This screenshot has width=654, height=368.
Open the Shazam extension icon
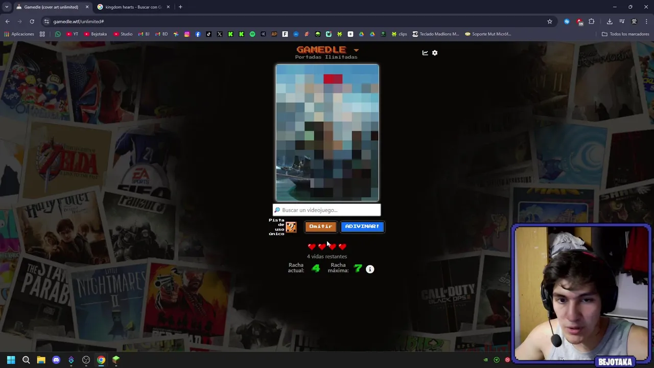(x=567, y=21)
